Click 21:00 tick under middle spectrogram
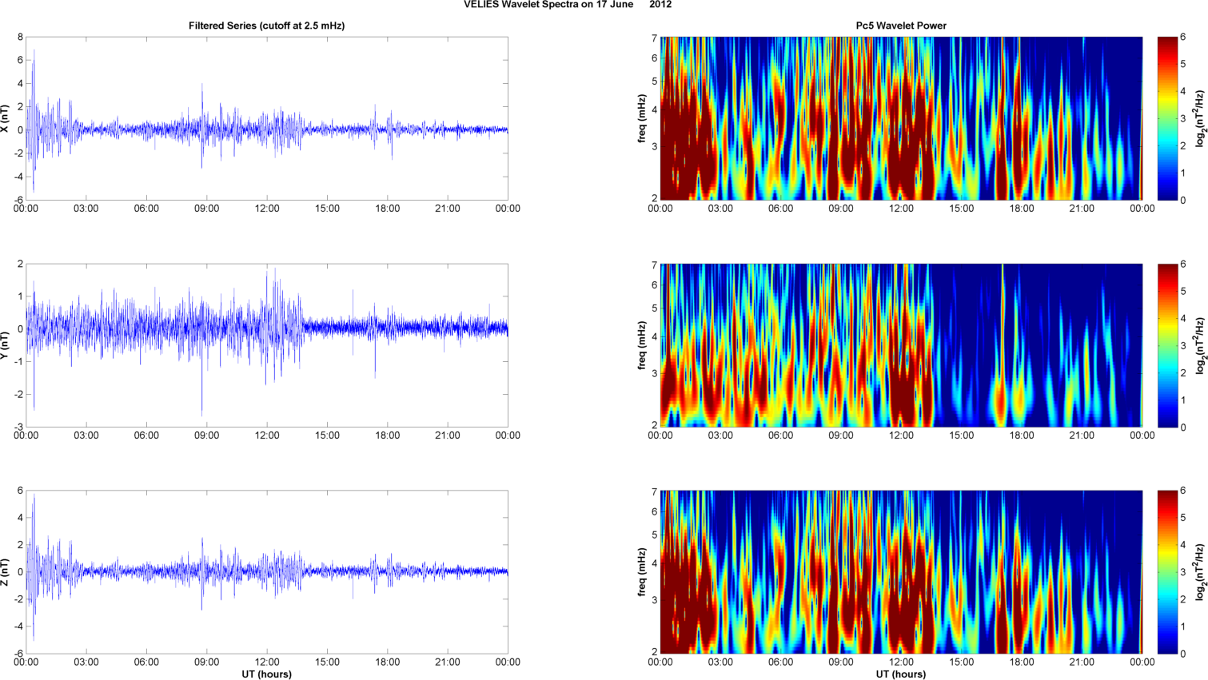Screen dimensions: 1208x680 tap(1082, 435)
